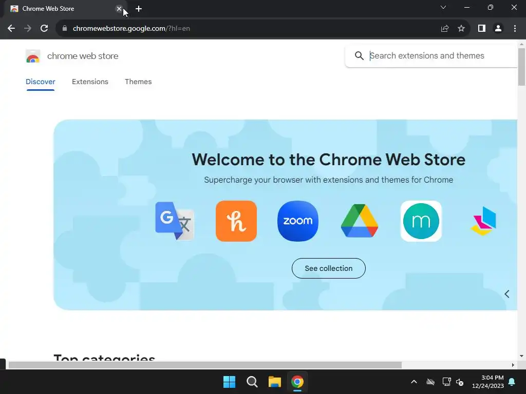This screenshot has width=526, height=394.
Task: Click the lock site info icon
Action: point(65,29)
